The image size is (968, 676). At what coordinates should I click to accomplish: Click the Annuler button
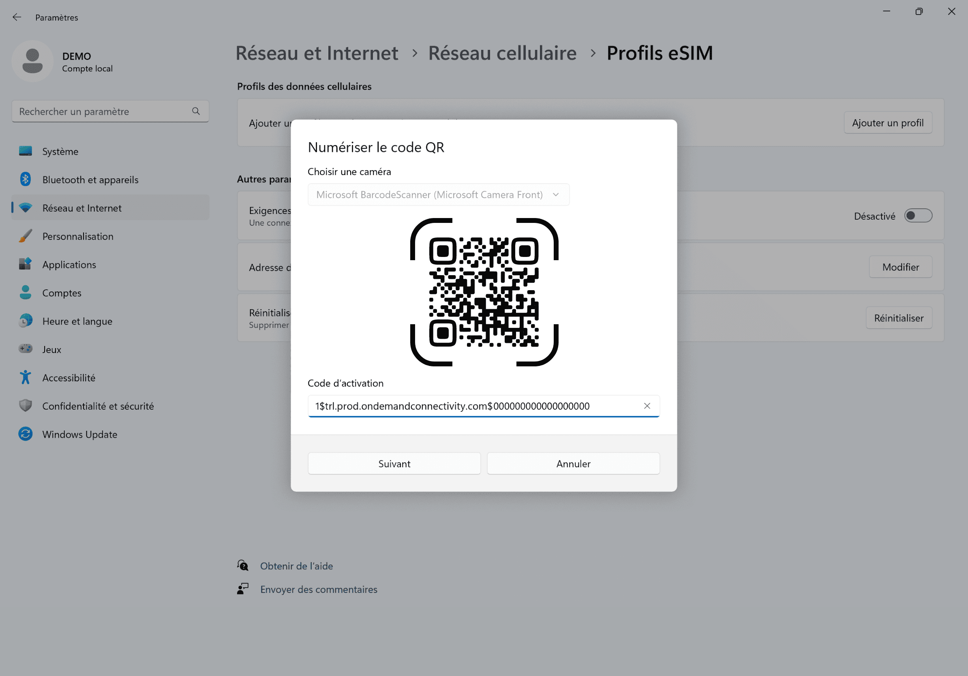click(573, 464)
